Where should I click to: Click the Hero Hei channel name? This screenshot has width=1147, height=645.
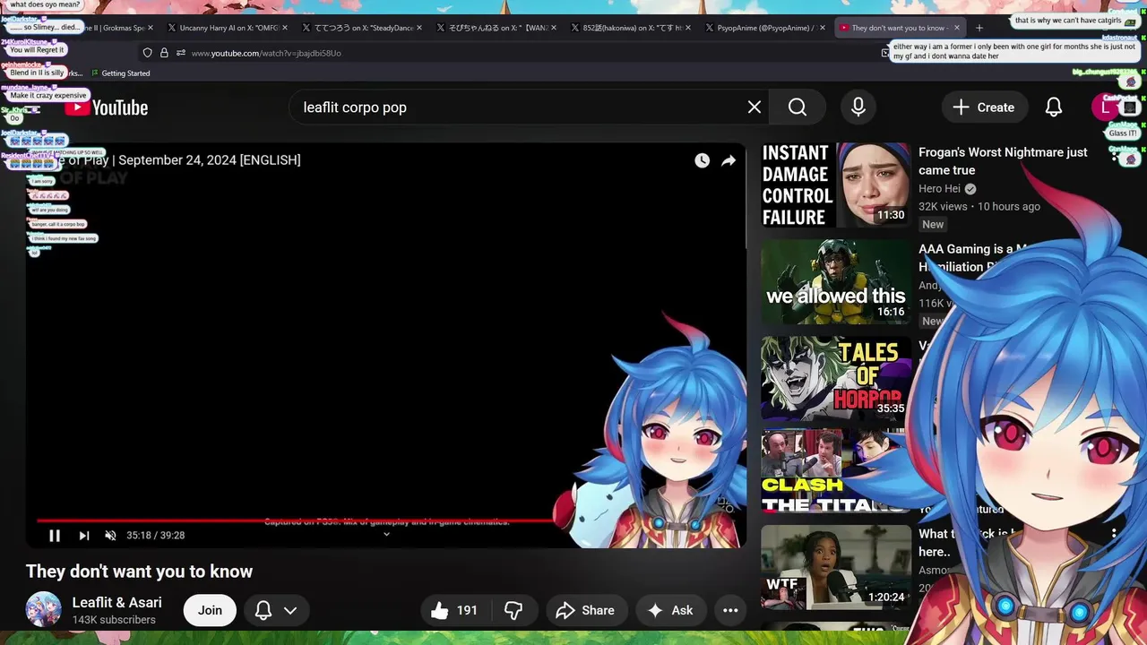tap(939, 189)
